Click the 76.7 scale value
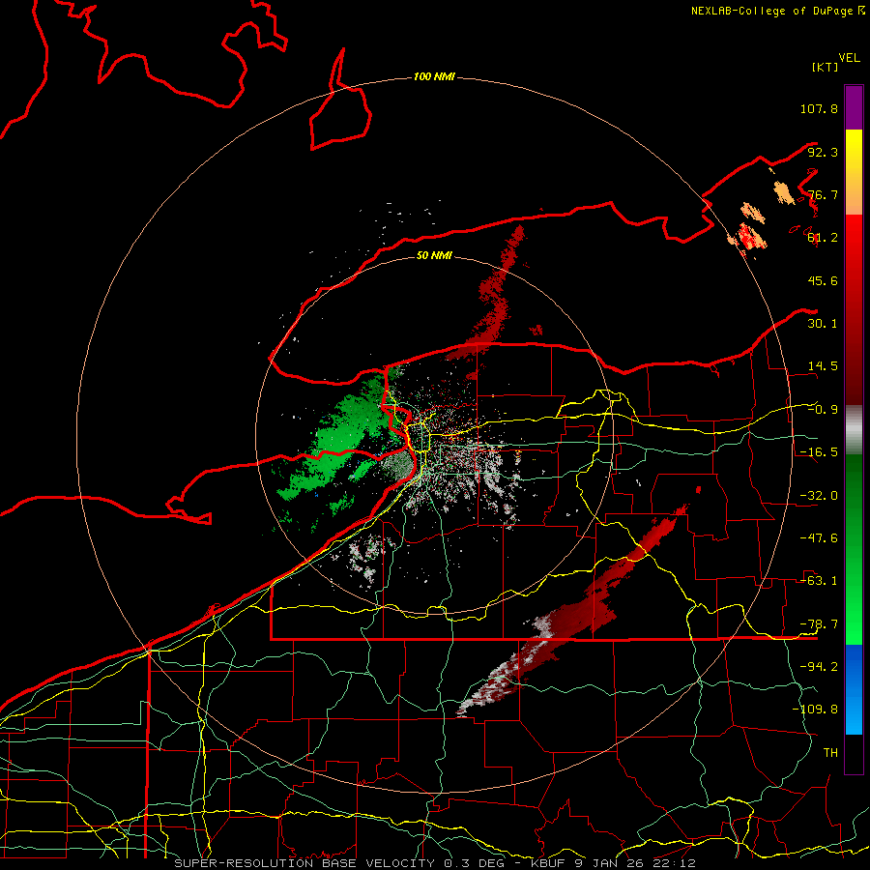 click(x=823, y=194)
